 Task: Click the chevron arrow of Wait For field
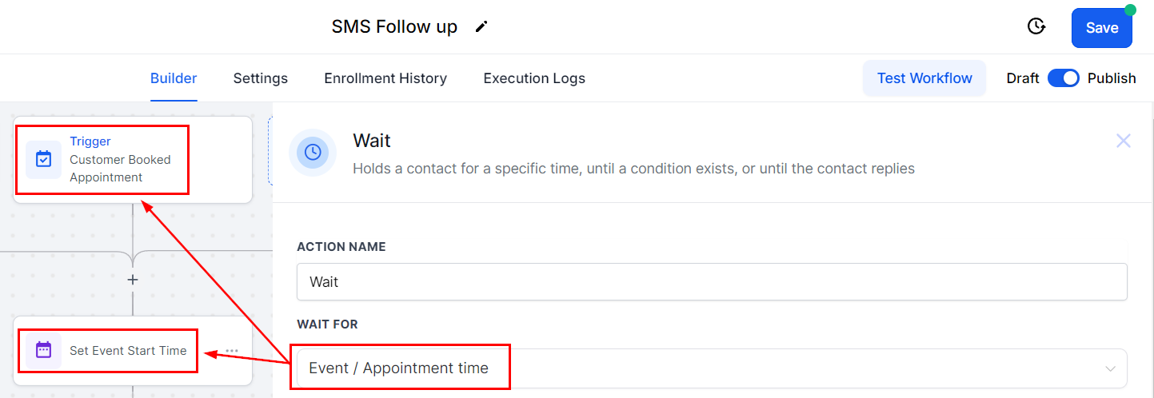click(x=1110, y=368)
